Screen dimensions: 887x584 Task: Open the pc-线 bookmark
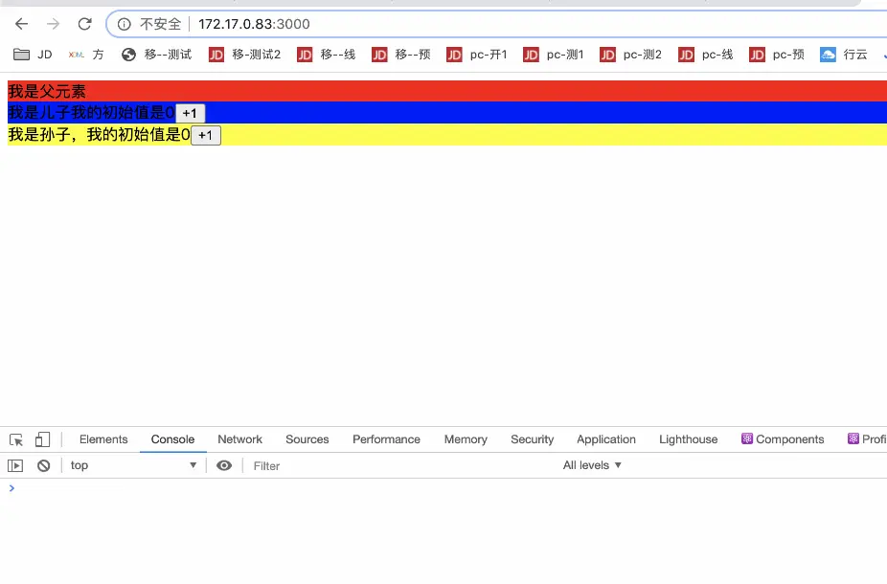pos(706,55)
